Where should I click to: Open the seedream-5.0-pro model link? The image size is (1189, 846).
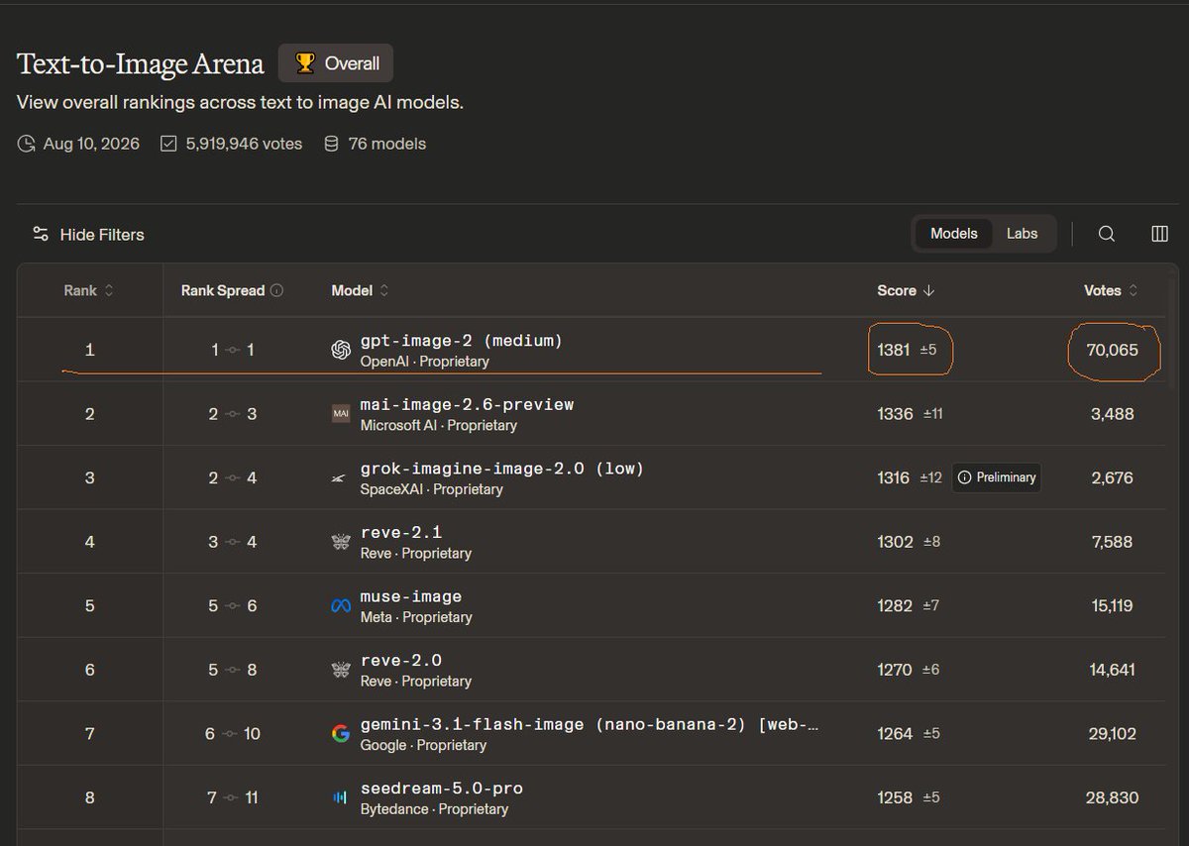click(x=442, y=789)
